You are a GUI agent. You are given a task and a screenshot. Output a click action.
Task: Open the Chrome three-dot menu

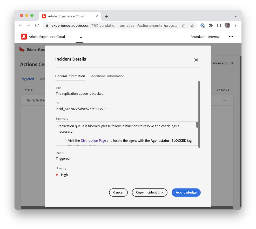pyautogui.click(x=235, y=25)
